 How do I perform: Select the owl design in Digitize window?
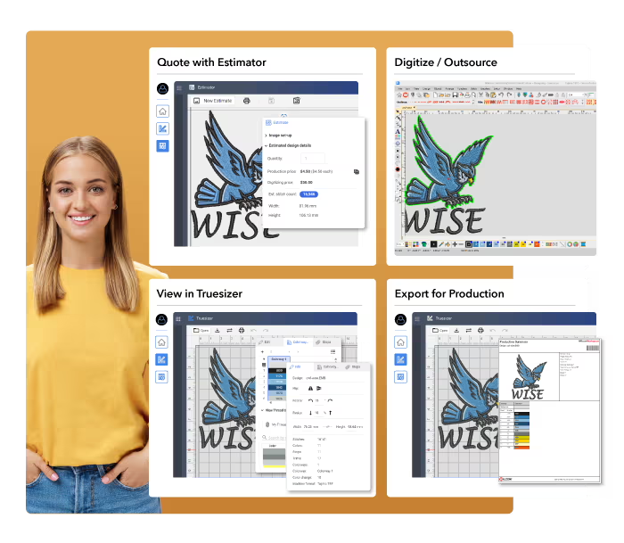tap(448, 161)
